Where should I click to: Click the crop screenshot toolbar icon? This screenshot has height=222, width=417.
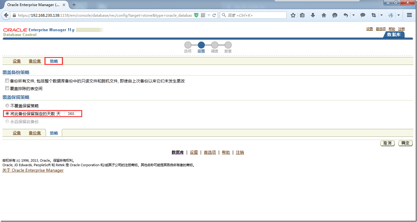[374, 15]
